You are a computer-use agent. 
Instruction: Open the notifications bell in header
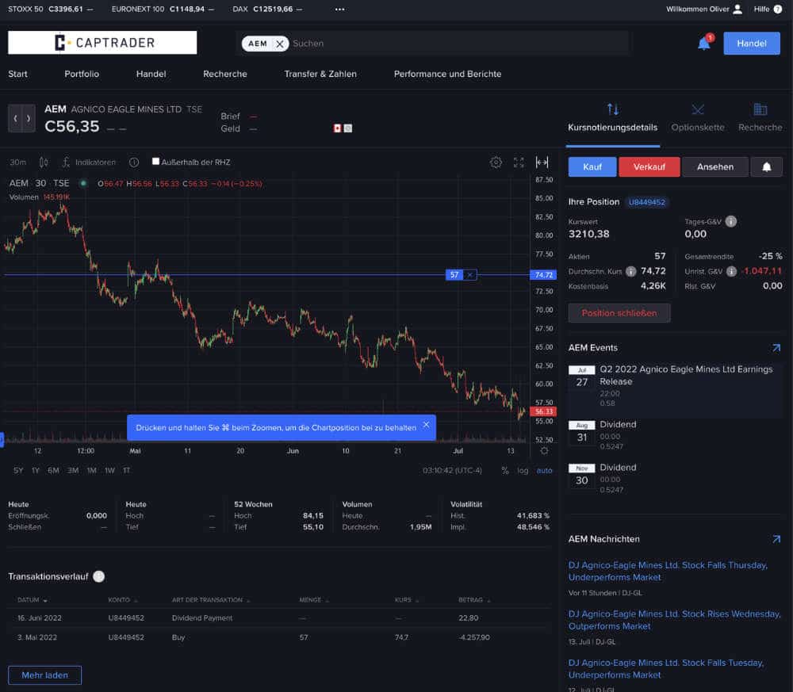coord(704,44)
